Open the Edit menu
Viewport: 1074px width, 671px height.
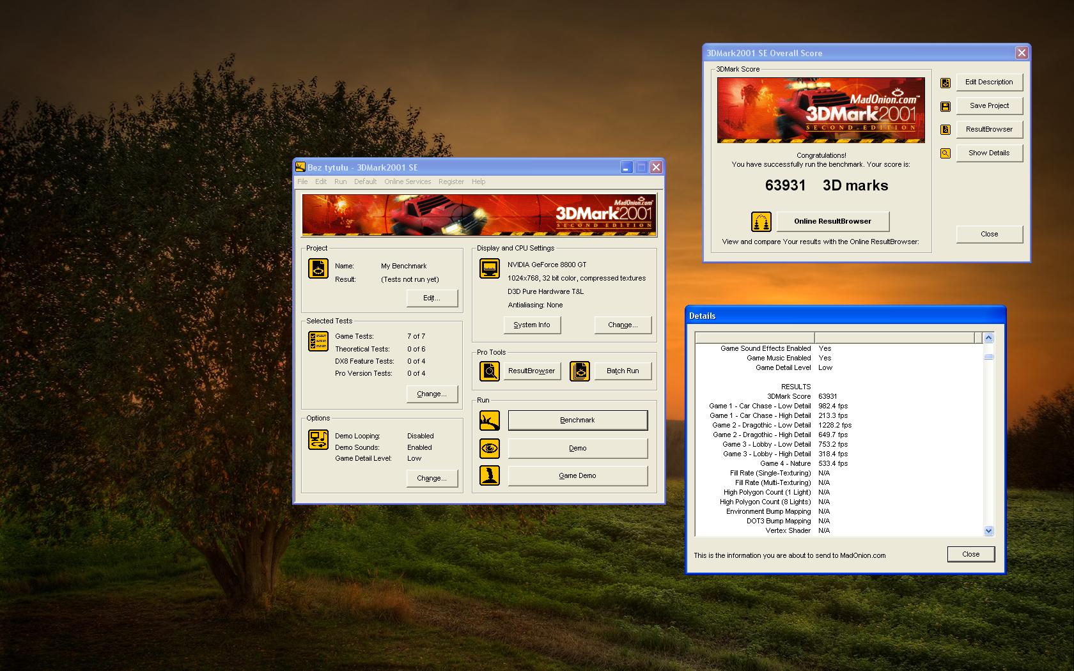[x=321, y=181]
